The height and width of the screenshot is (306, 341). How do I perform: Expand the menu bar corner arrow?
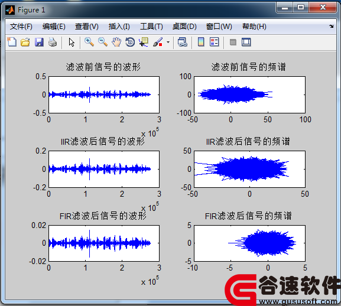pyautogui.click(x=331, y=27)
